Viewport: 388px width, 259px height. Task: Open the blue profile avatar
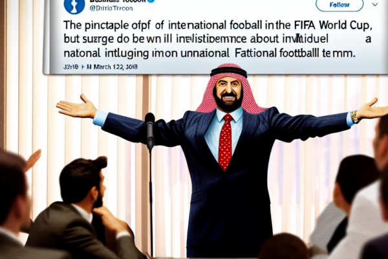(x=74, y=6)
